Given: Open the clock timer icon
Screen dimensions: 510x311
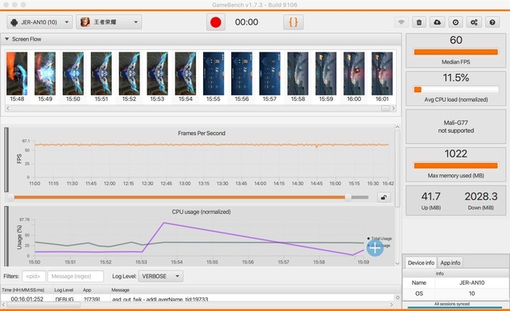Looking at the screenshot, I should click(x=456, y=22).
